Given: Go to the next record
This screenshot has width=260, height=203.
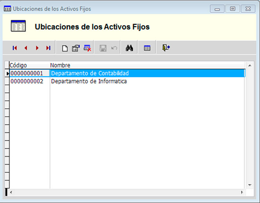Looking at the screenshot, I should coord(37,48).
